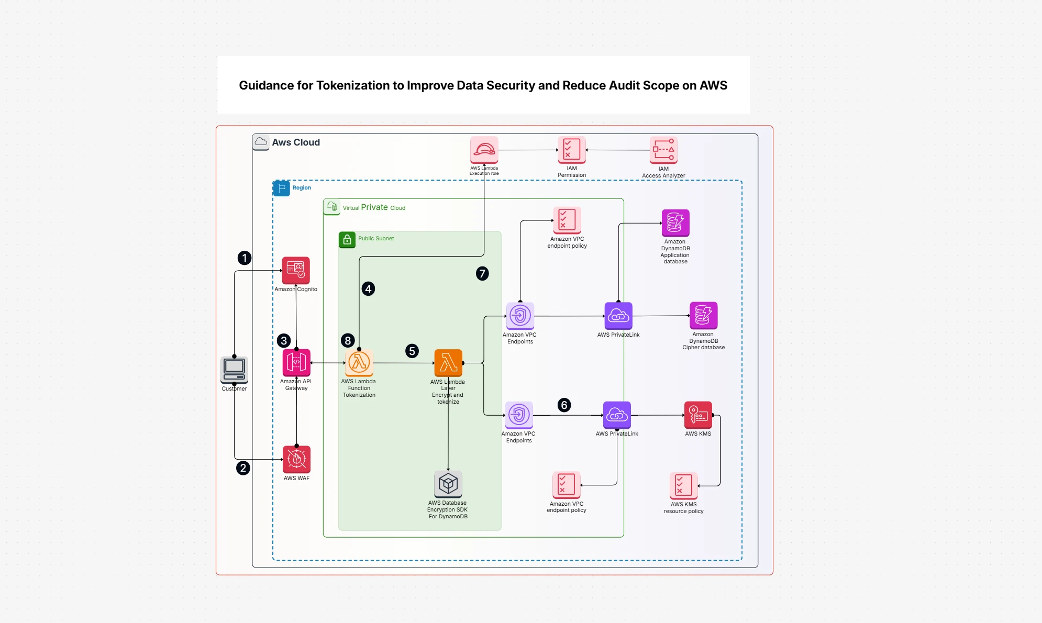Image resolution: width=1042 pixels, height=623 pixels.
Task: Click the AWS WAF icon
Action: (x=296, y=460)
